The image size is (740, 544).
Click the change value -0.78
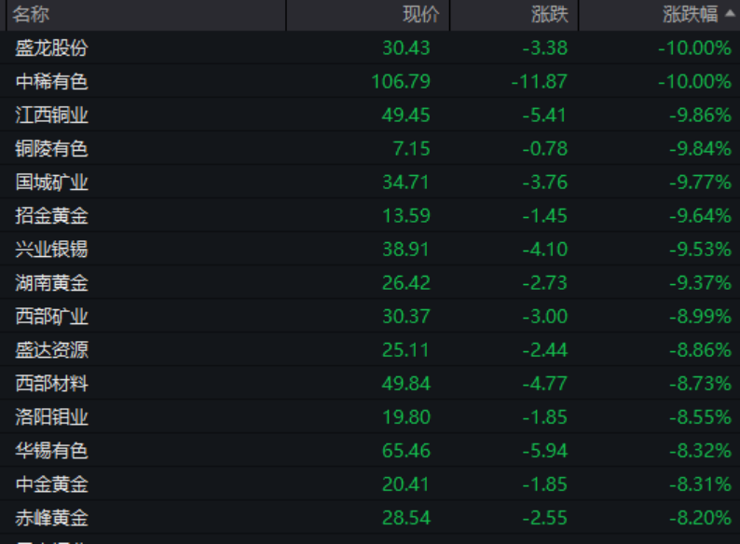tap(544, 149)
